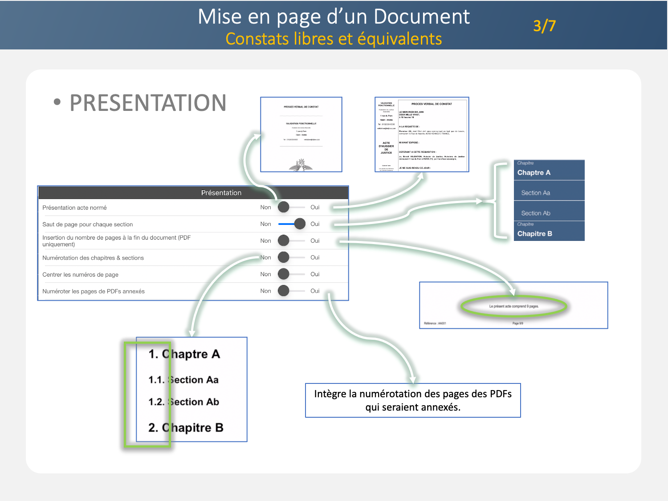Disable Saut de page pour chaque section
Screen dimensions: 668x501
pos(292,224)
